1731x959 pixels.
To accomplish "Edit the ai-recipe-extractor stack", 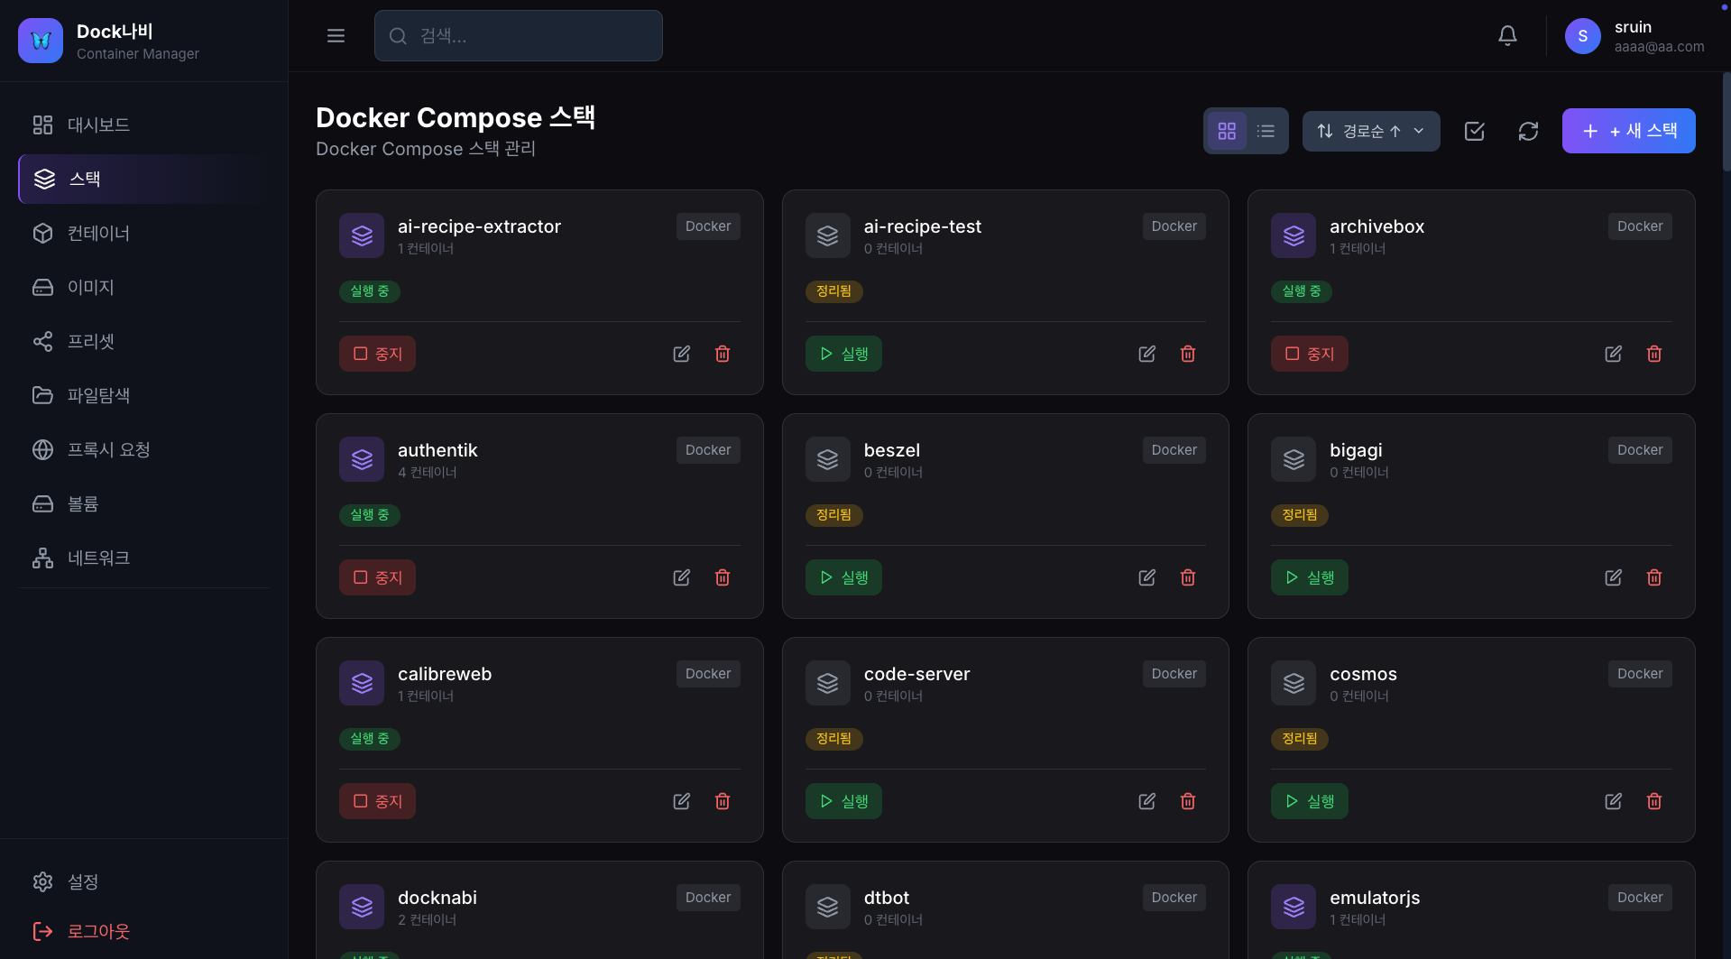I will [682, 354].
